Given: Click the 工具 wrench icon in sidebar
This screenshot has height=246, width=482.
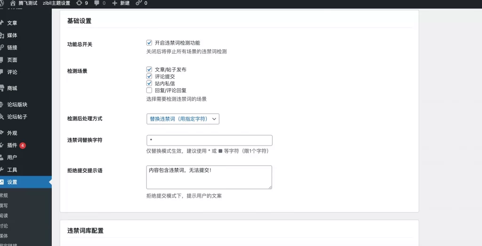Looking at the screenshot, I should point(2,169).
